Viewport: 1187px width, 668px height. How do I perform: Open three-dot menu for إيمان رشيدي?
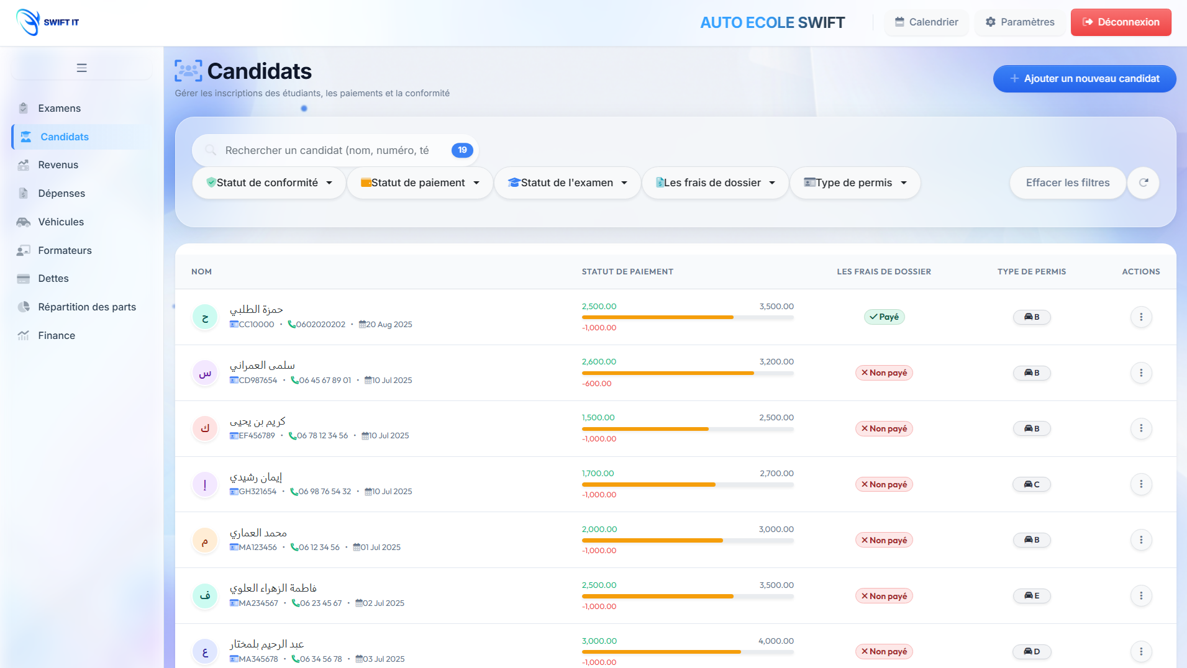[x=1140, y=484]
